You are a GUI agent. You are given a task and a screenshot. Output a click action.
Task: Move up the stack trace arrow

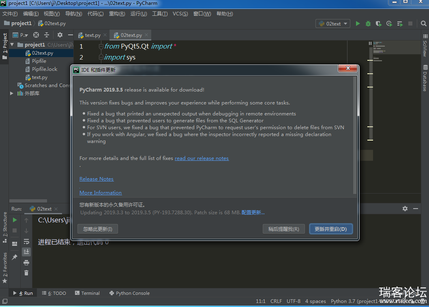(x=26, y=220)
